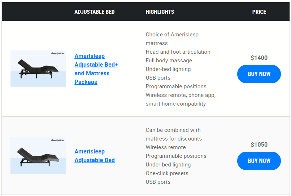The image size is (291, 196).
Task: Click the $1050 price text
Action: point(259,144)
